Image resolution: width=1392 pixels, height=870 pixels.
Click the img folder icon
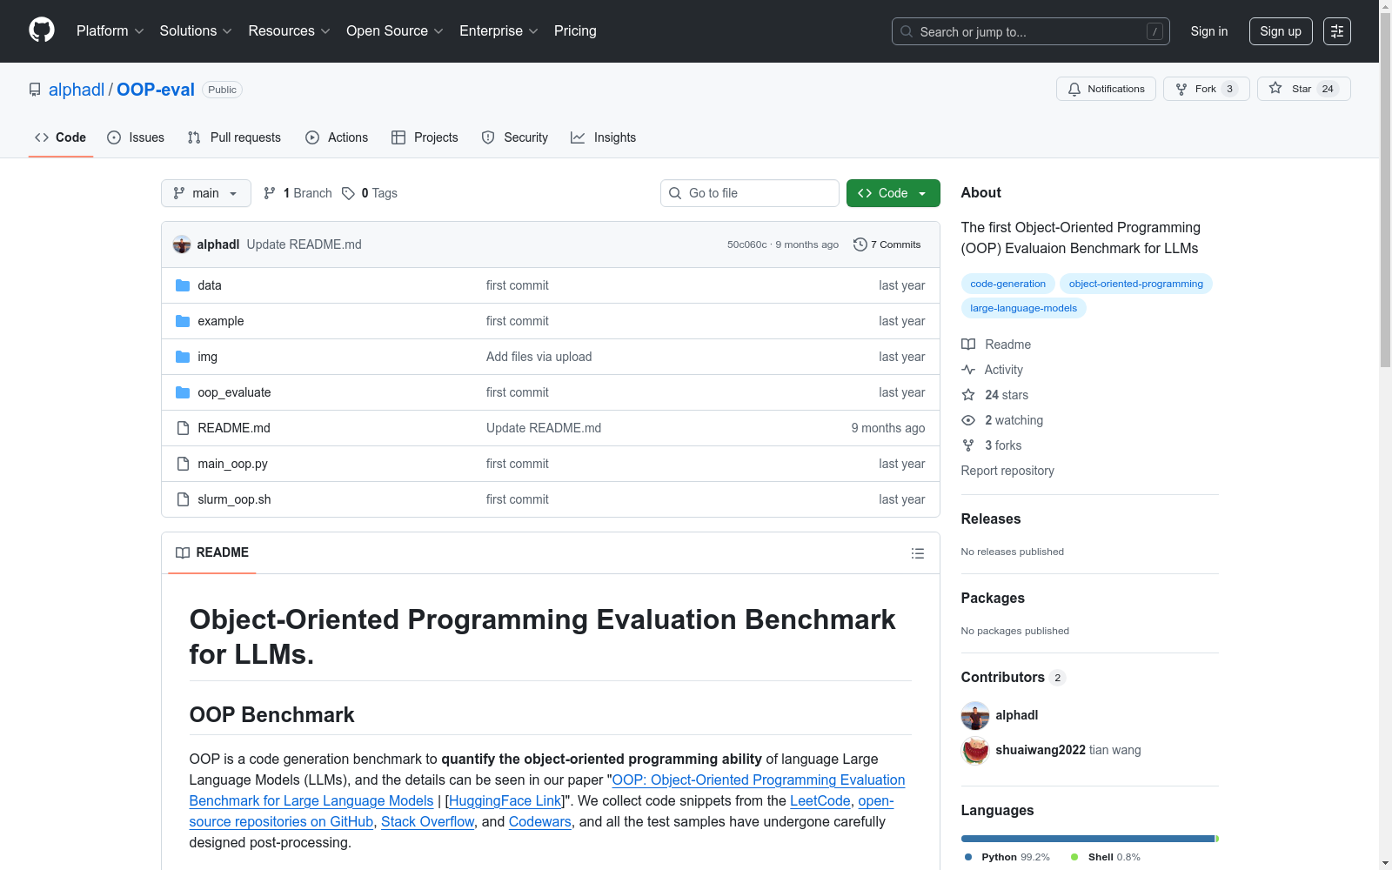click(x=183, y=357)
